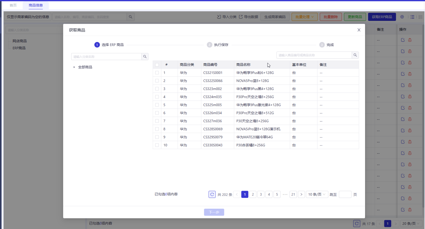Screen dimensions: 425x229
Task: Expand the 全部商品 tree node
Action: coord(74,67)
